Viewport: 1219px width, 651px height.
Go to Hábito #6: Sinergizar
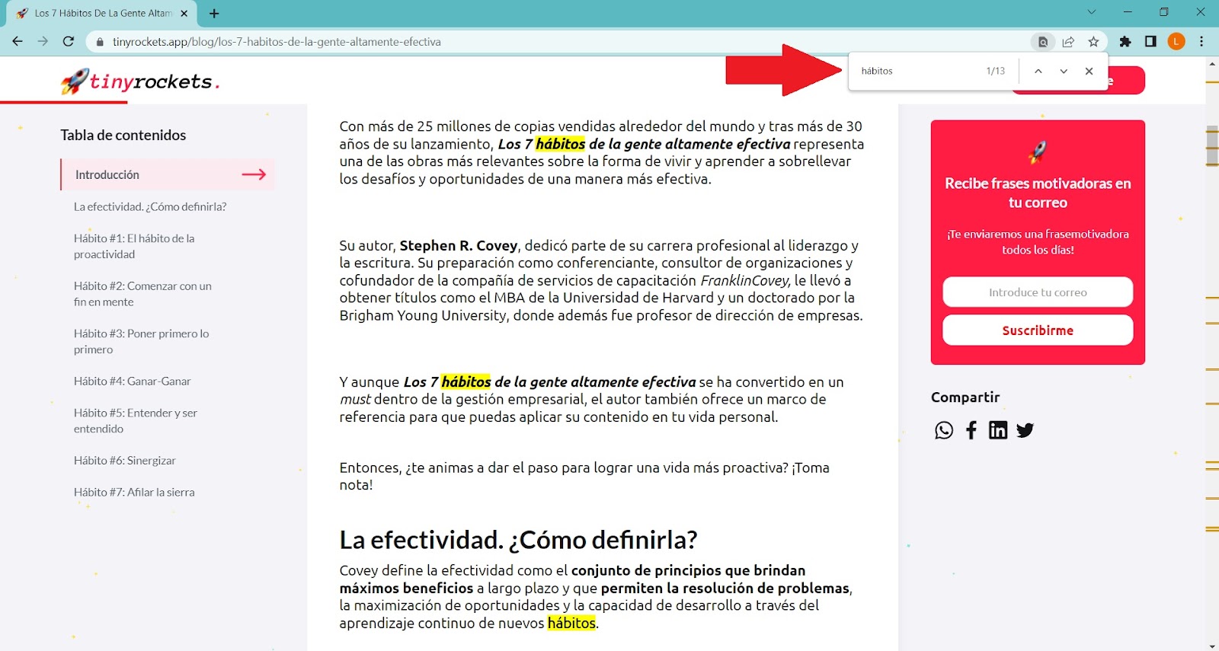pyautogui.click(x=125, y=460)
